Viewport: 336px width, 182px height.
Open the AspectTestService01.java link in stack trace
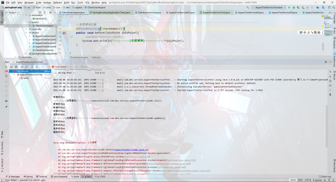click(131, 150)
